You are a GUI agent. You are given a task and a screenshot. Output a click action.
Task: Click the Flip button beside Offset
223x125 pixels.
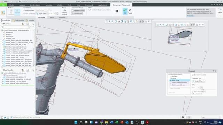coord(202,87)
